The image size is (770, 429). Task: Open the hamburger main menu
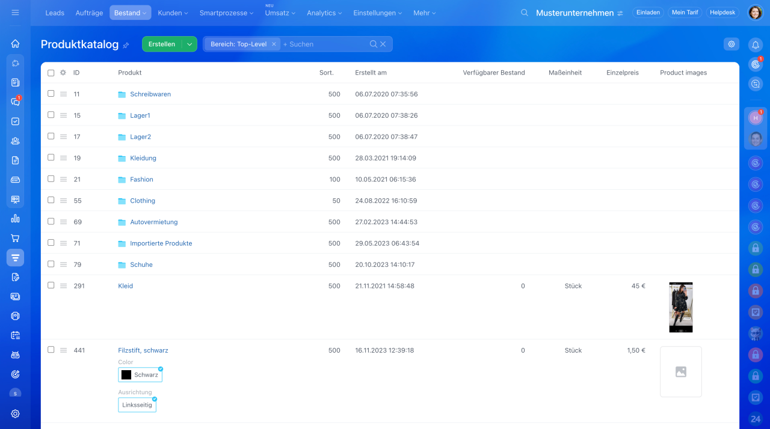tap(15, 13)
